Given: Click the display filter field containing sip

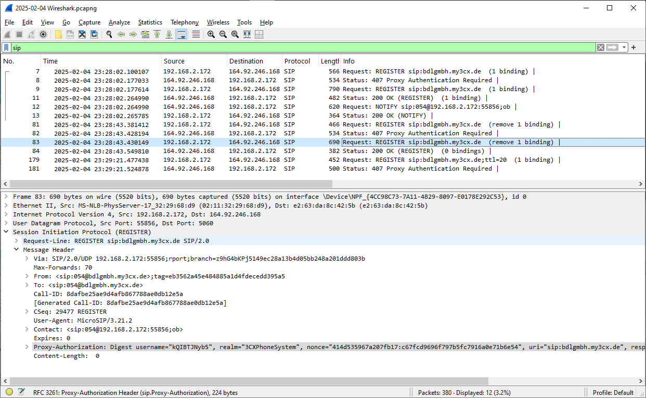Looking at the screenshot, I should point(303,47).
